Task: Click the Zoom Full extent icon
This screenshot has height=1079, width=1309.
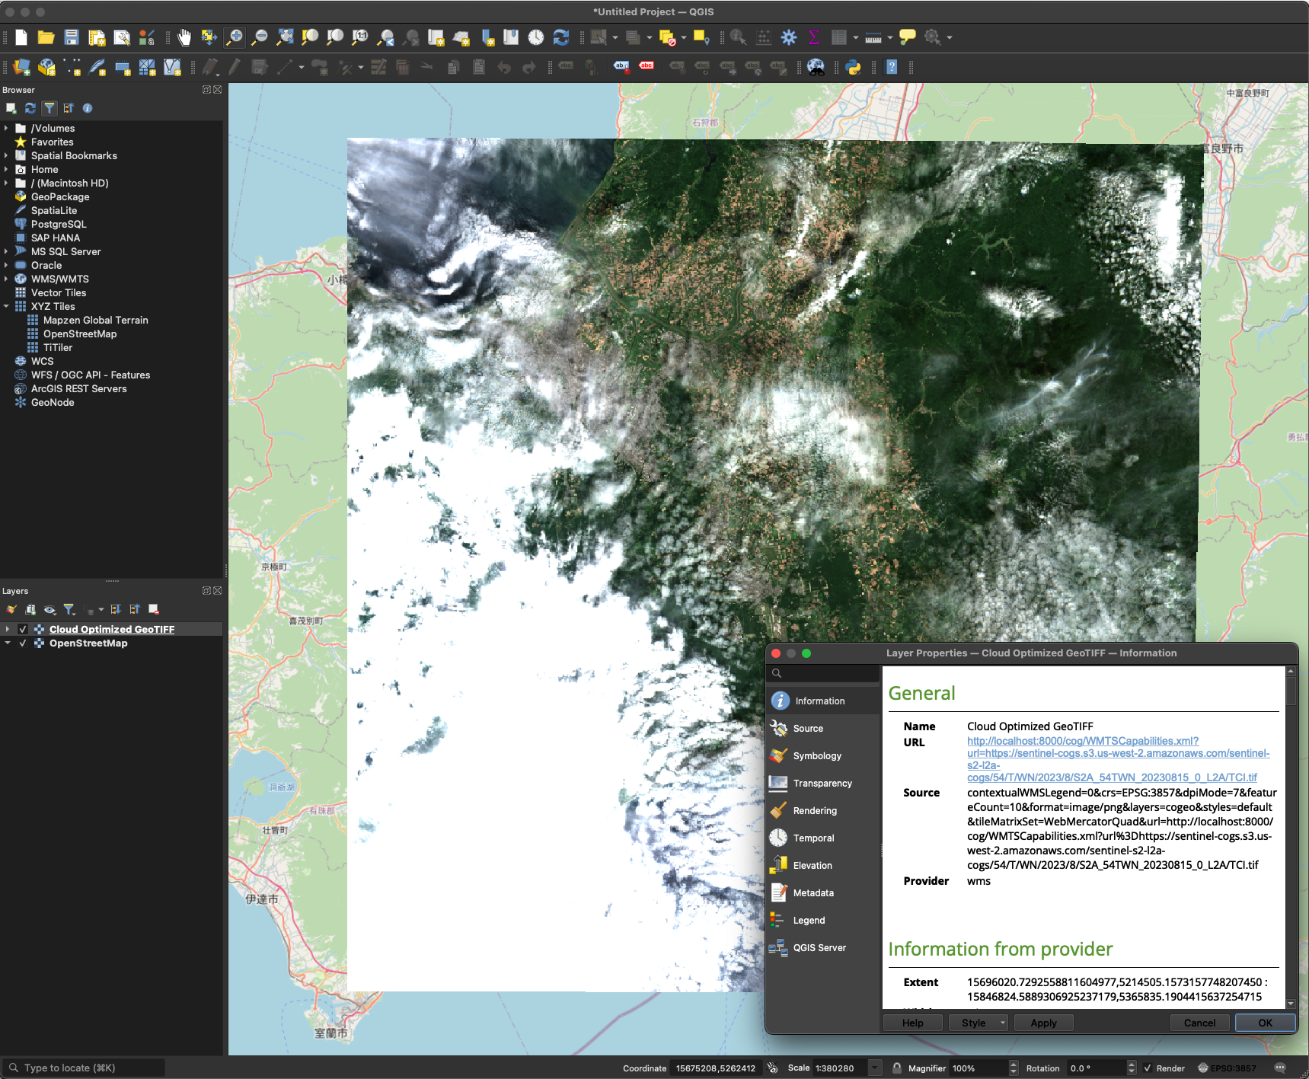Action: tap(285, 37)
